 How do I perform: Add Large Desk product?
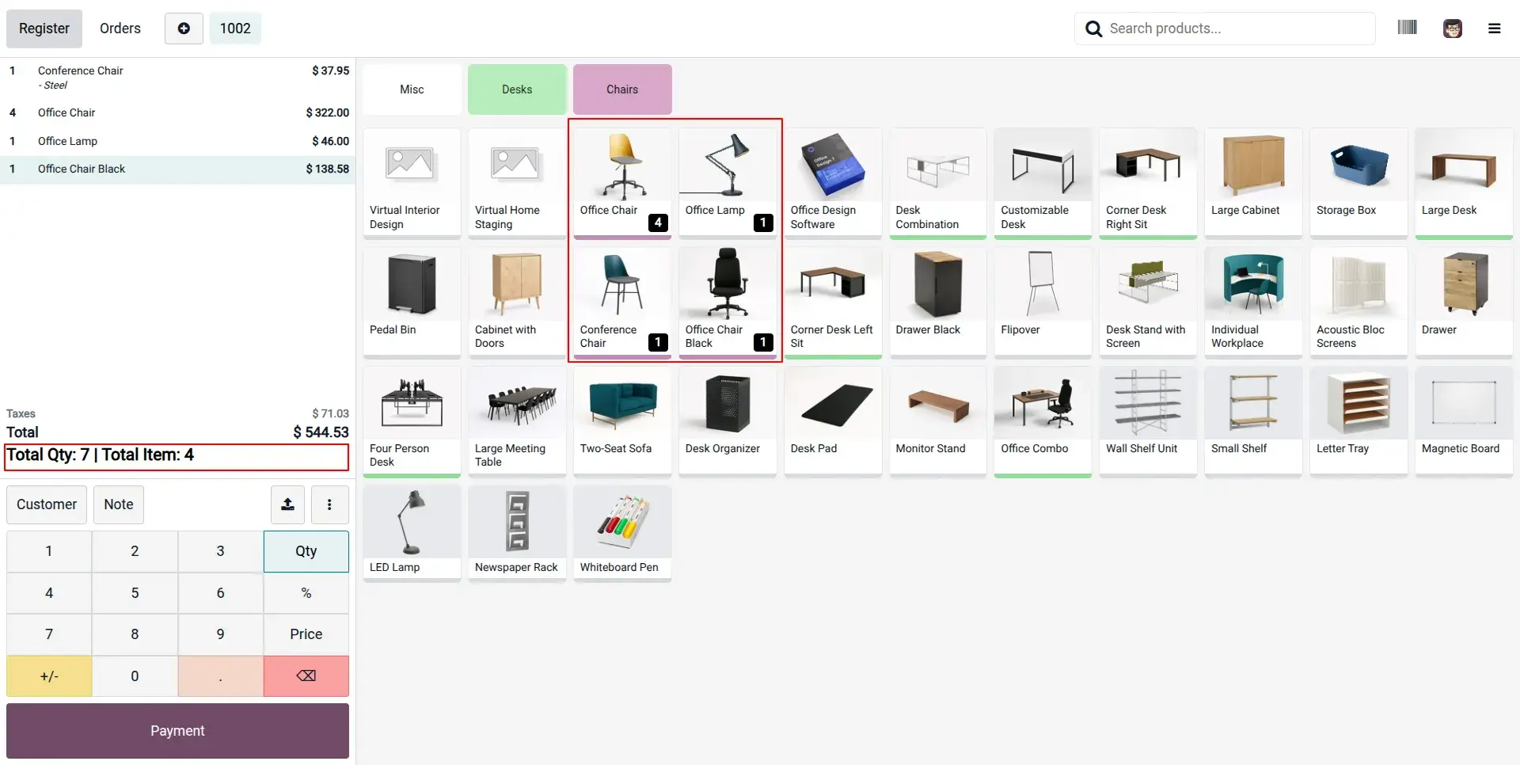[x=1464, y=183]
